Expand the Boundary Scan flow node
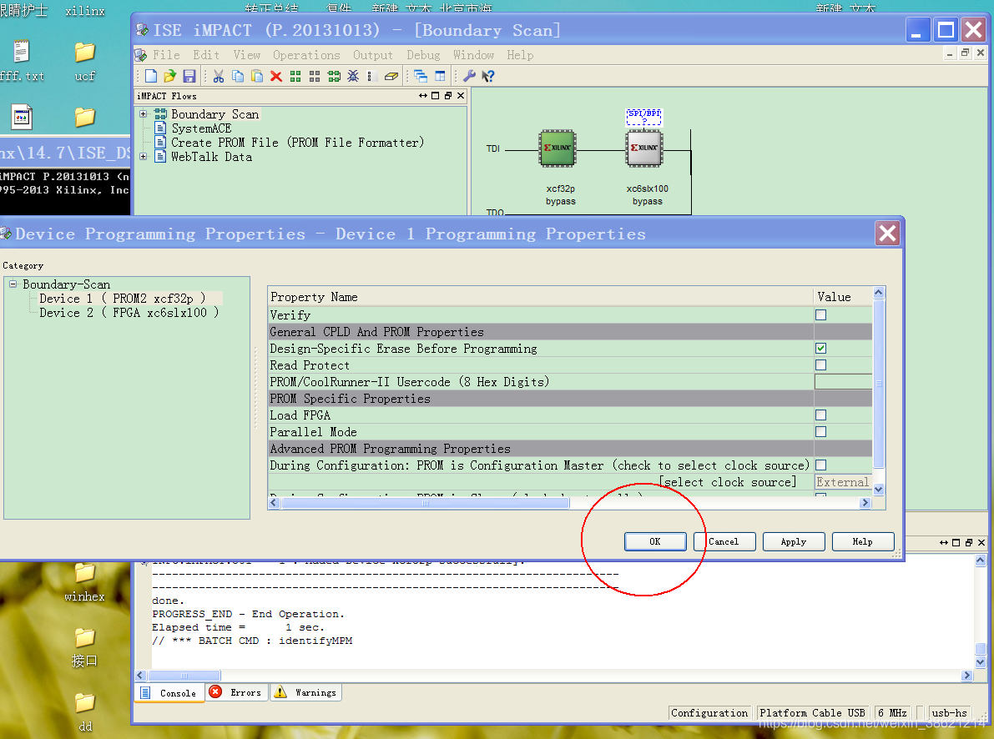The image size is (994, 739). (x=144, y=114)
